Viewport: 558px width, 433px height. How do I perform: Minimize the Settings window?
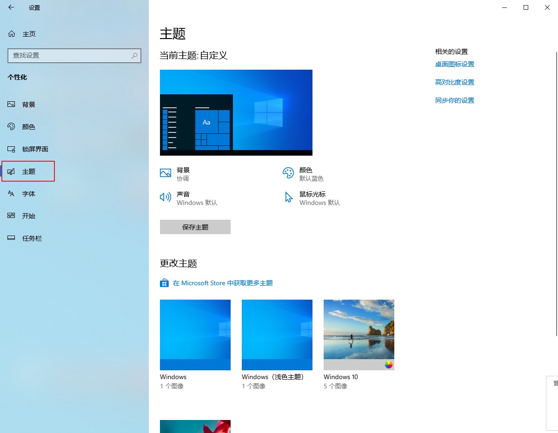point(505,7)
